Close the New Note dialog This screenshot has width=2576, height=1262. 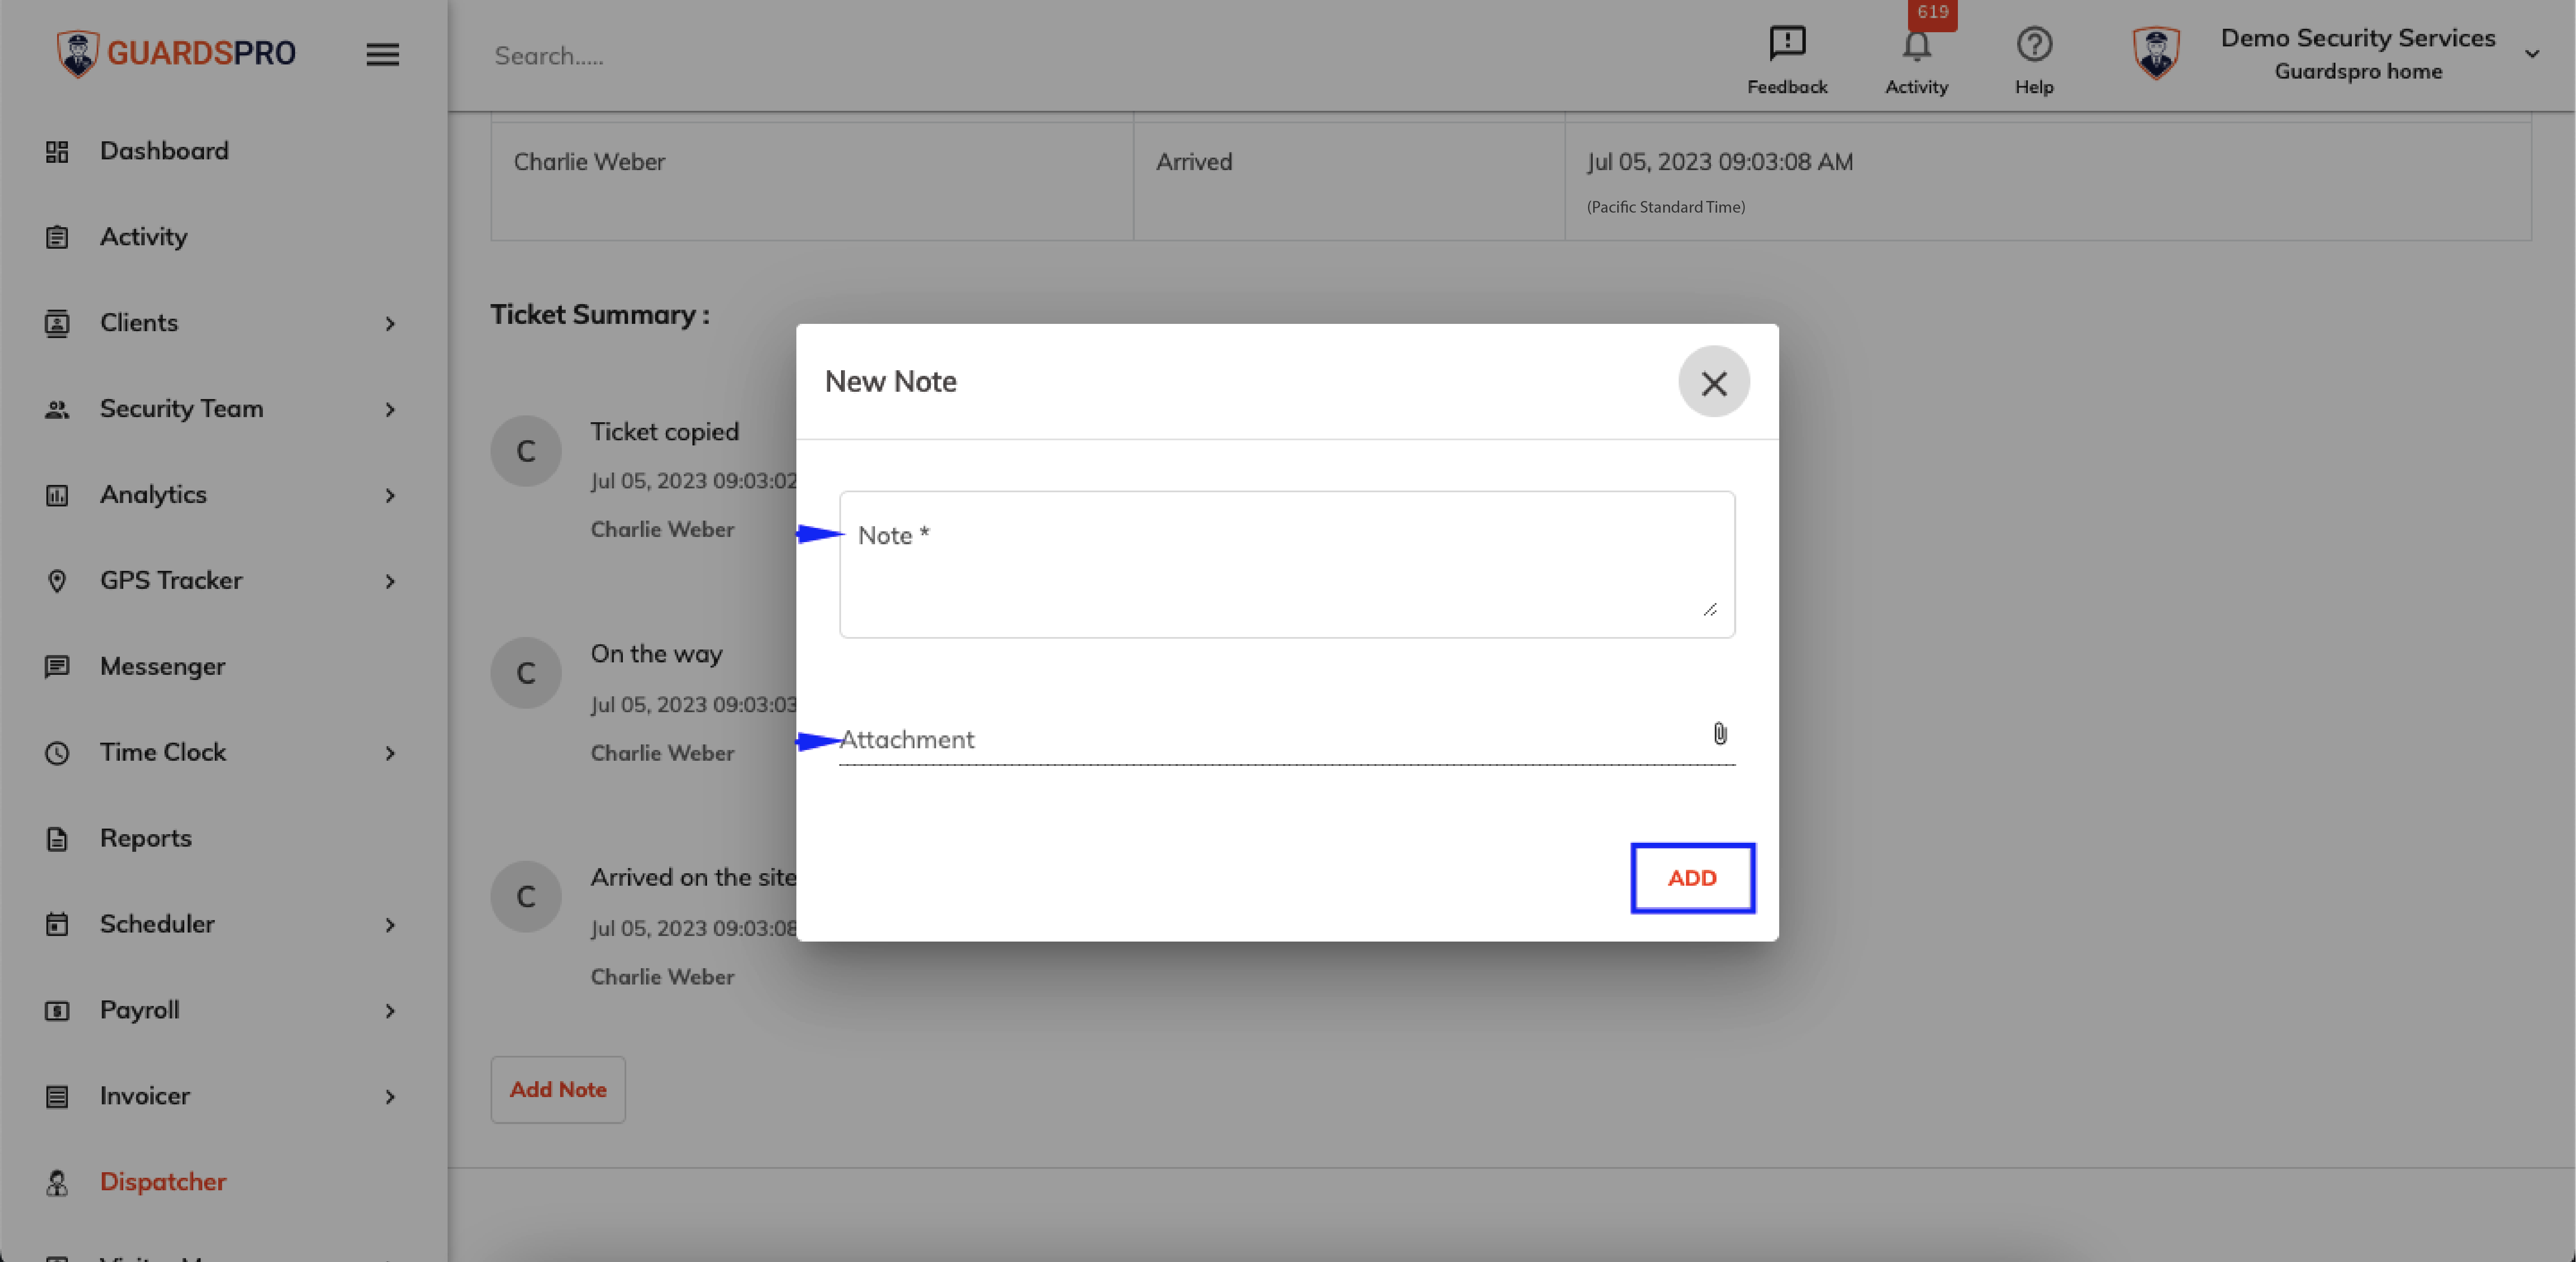click(x=1714, y=382)
